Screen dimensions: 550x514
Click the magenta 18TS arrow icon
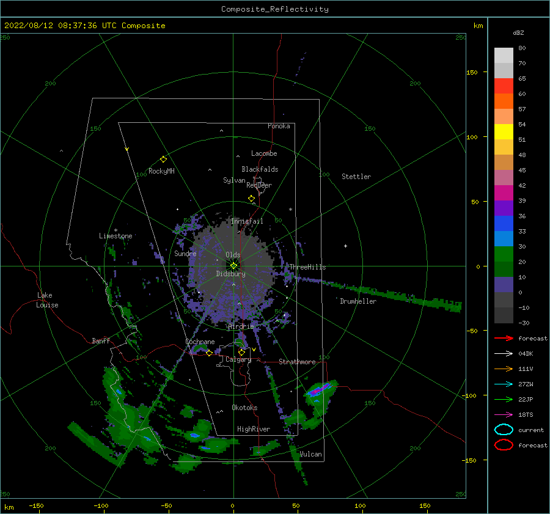504,415
